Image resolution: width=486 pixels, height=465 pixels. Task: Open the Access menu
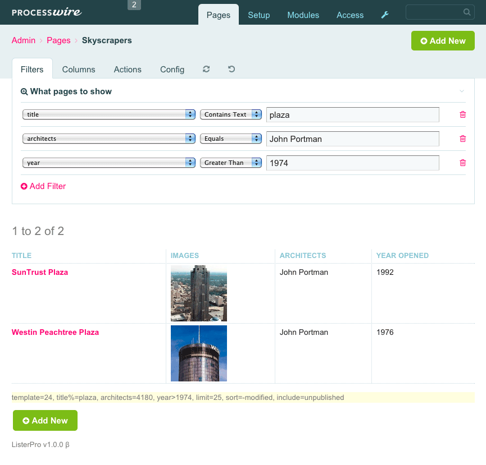tap(350, 15)
